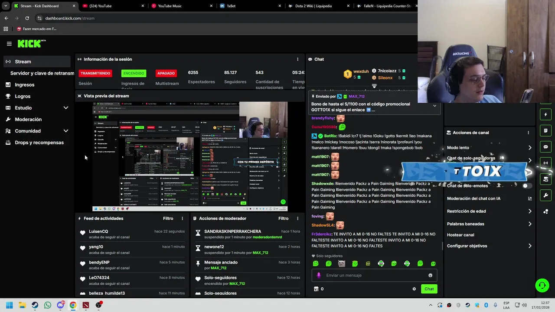Open the green headset support button
Image resolution: width=555 pixels, height=312 pixels.
point(542,285)
